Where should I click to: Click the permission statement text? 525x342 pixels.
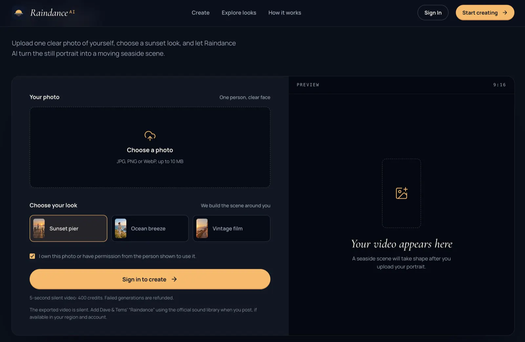click(x=117, y=256)
